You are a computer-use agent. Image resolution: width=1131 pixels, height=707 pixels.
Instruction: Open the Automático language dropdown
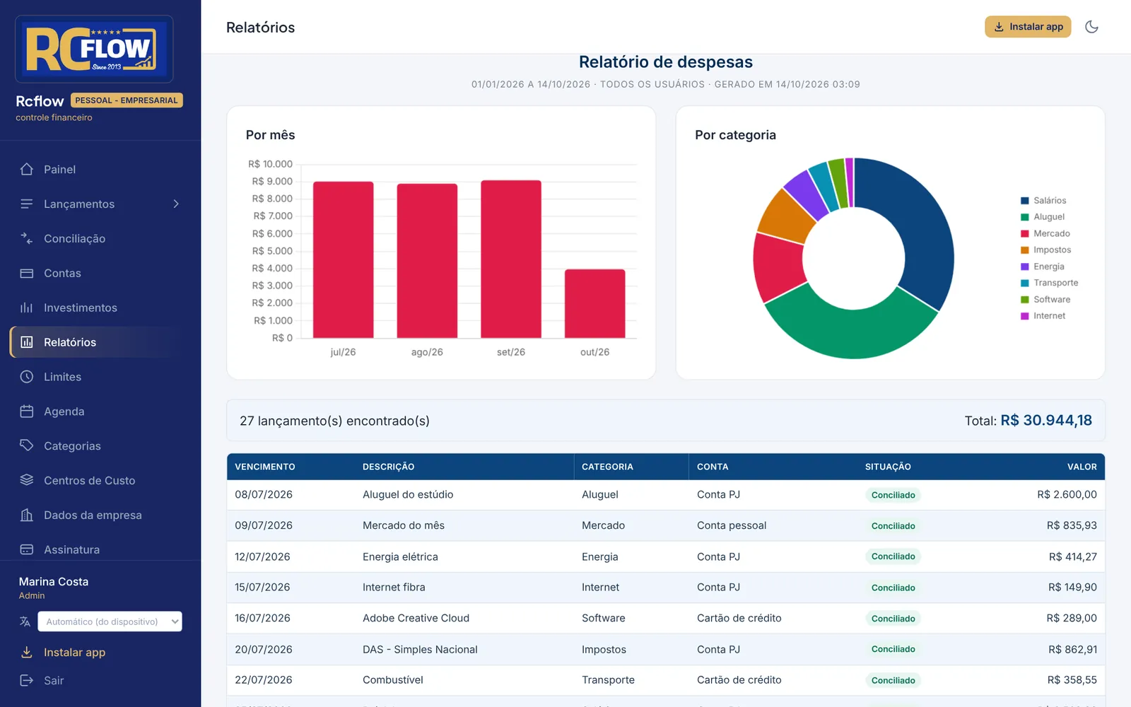pos(110,621)
